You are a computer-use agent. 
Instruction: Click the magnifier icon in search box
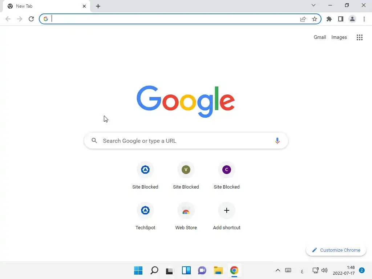pyautogui.click(x=94, y=141)
